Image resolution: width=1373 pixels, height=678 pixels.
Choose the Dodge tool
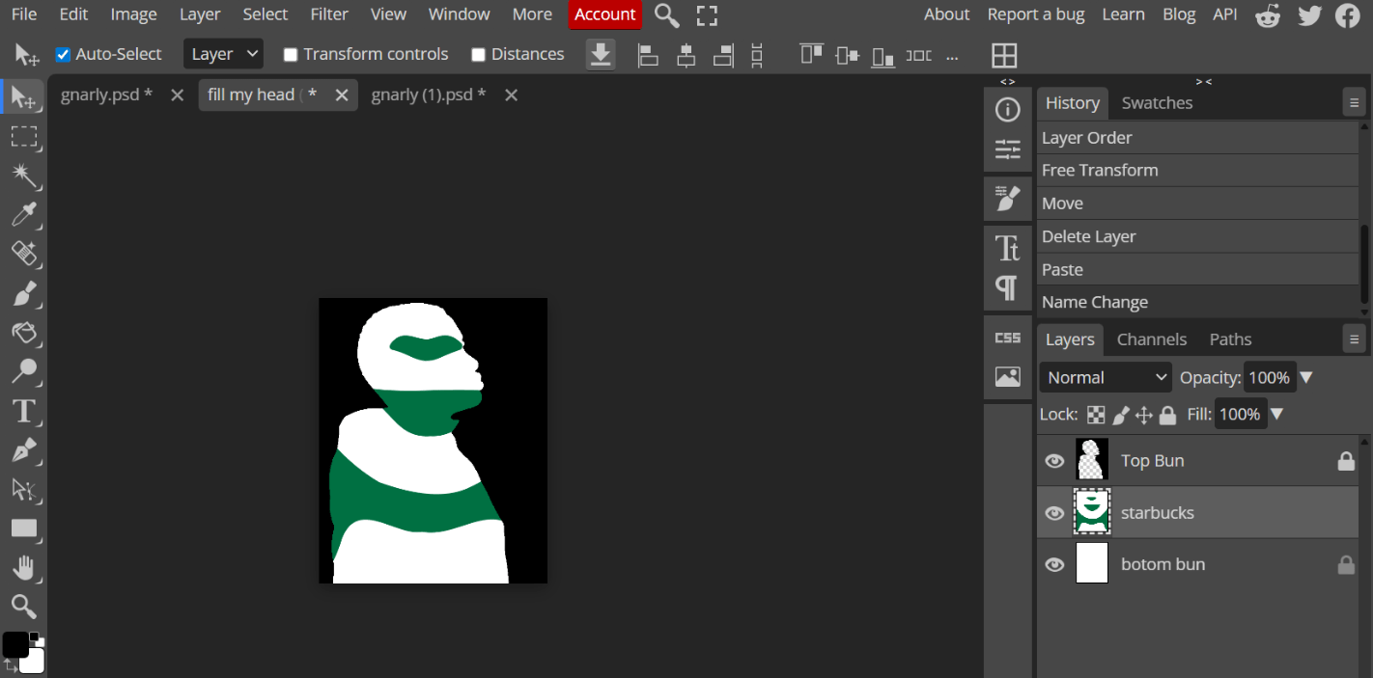click(23, 371)
